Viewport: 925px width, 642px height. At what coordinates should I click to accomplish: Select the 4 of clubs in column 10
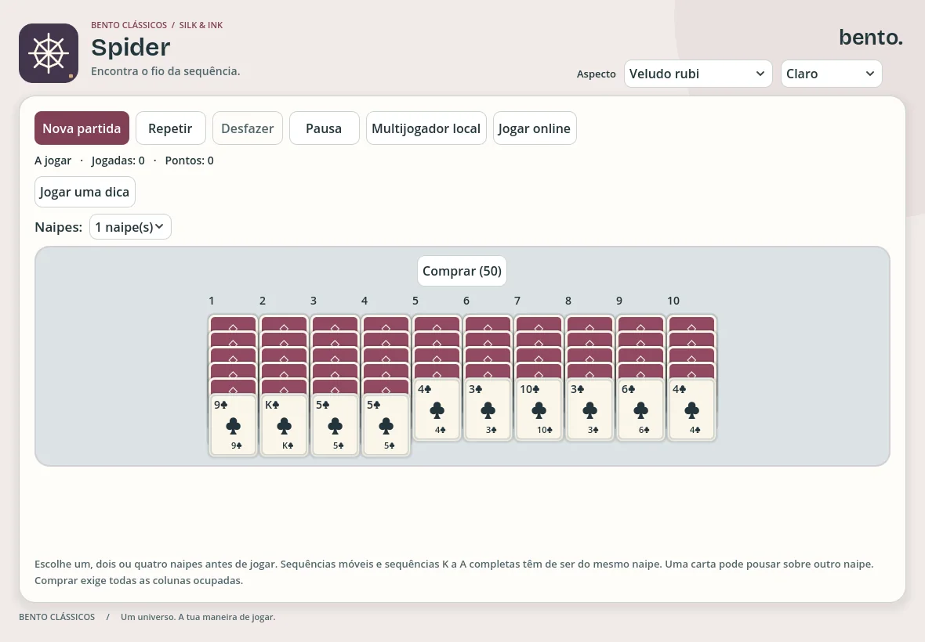[691, 410]
